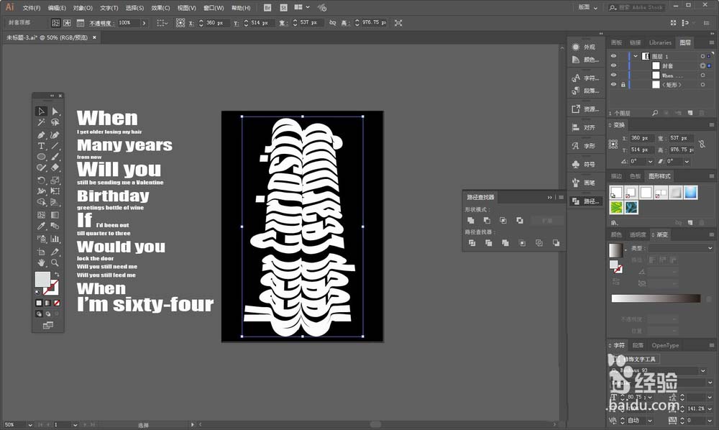Pick the Magic Wand tool
719x430 pixels.
pos(41,122)
